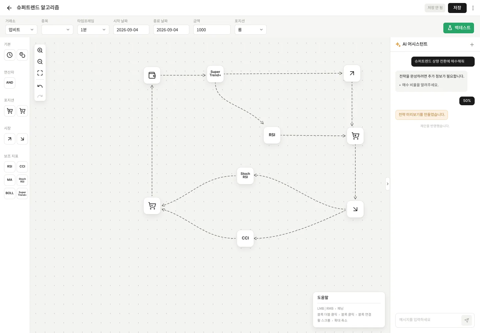Choose the up-arrow block under 시장 palette
Image resolution: width=480 pixels, height=333 pixels.
[10, 139]
